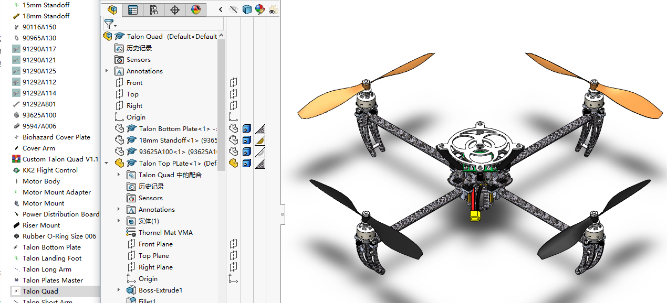667x303 pixels.
Task: Switch to the PropertyManager tab
Action: (132, 9)
